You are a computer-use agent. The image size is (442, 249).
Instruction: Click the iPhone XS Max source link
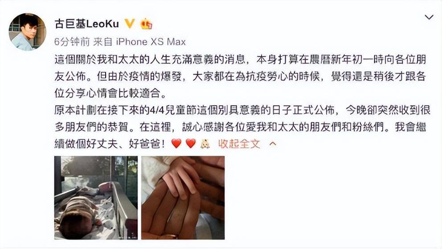tap(151, 42)
